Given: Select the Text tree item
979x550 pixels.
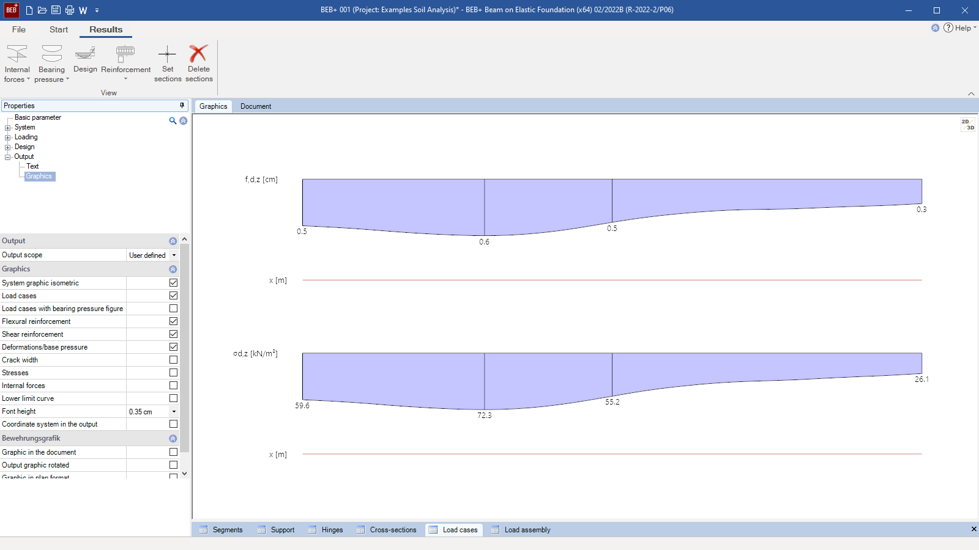Looking at the screenshot, I should (32, 166).
